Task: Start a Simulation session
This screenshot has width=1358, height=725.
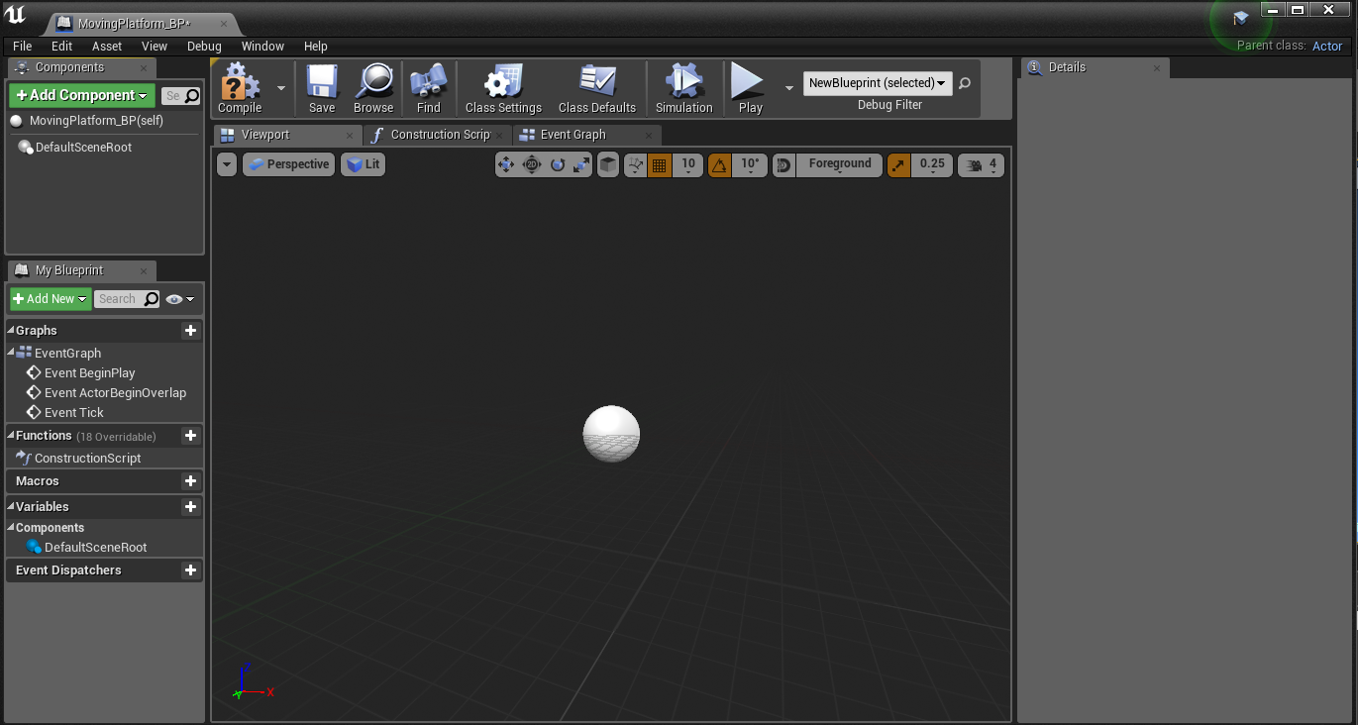Action: tap(683, 87)
